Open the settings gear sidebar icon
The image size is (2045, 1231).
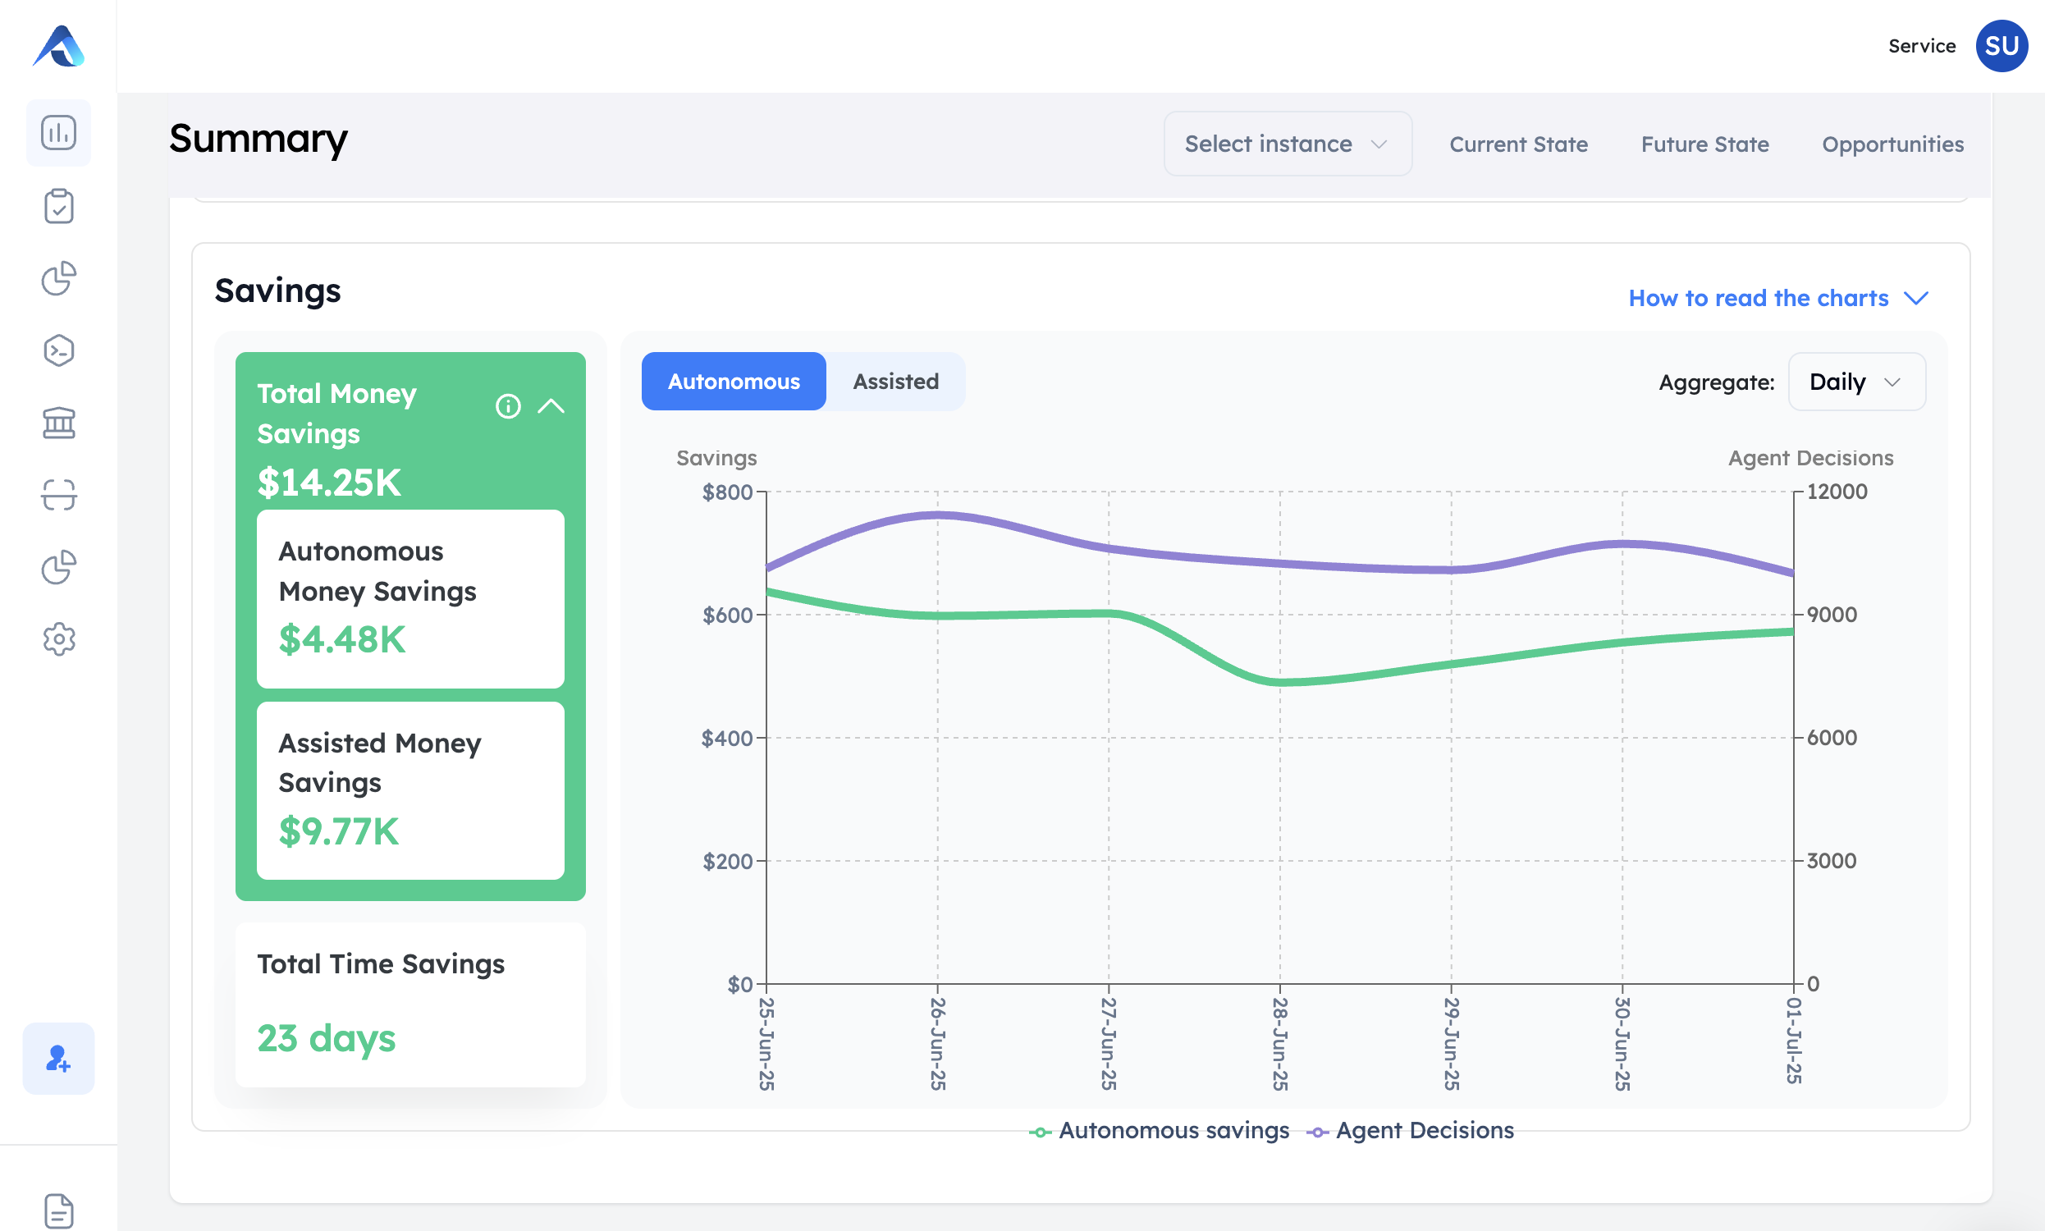(59, 639)
